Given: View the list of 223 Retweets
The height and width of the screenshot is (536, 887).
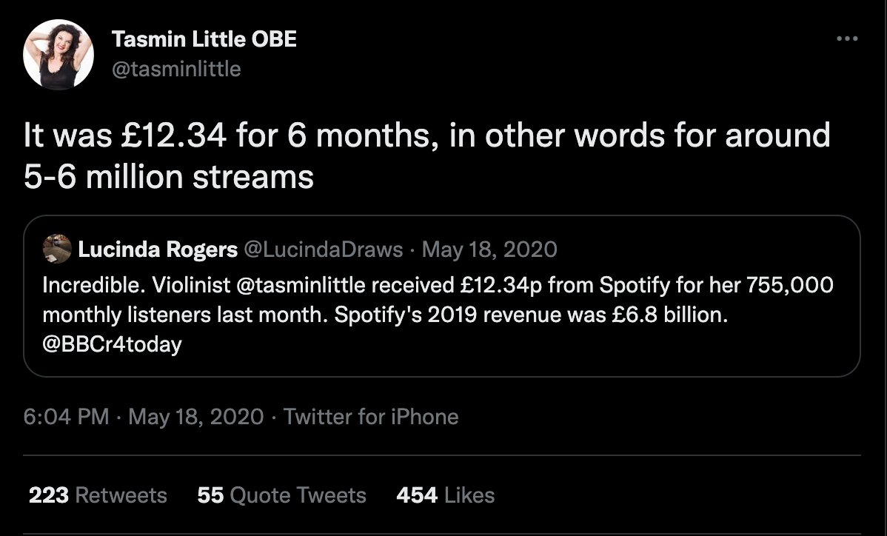Looking at the screenshot, I should click(x=97, y=495).
